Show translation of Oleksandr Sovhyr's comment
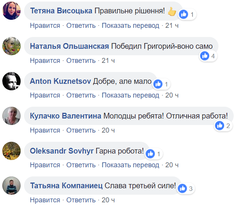This screenshot has height=205, width=244. pyautogui.click(x=130, y=165)
